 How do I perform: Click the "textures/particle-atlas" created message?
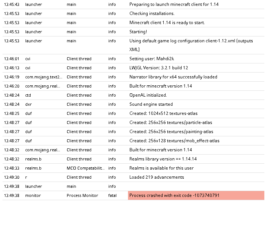(171, 123)
